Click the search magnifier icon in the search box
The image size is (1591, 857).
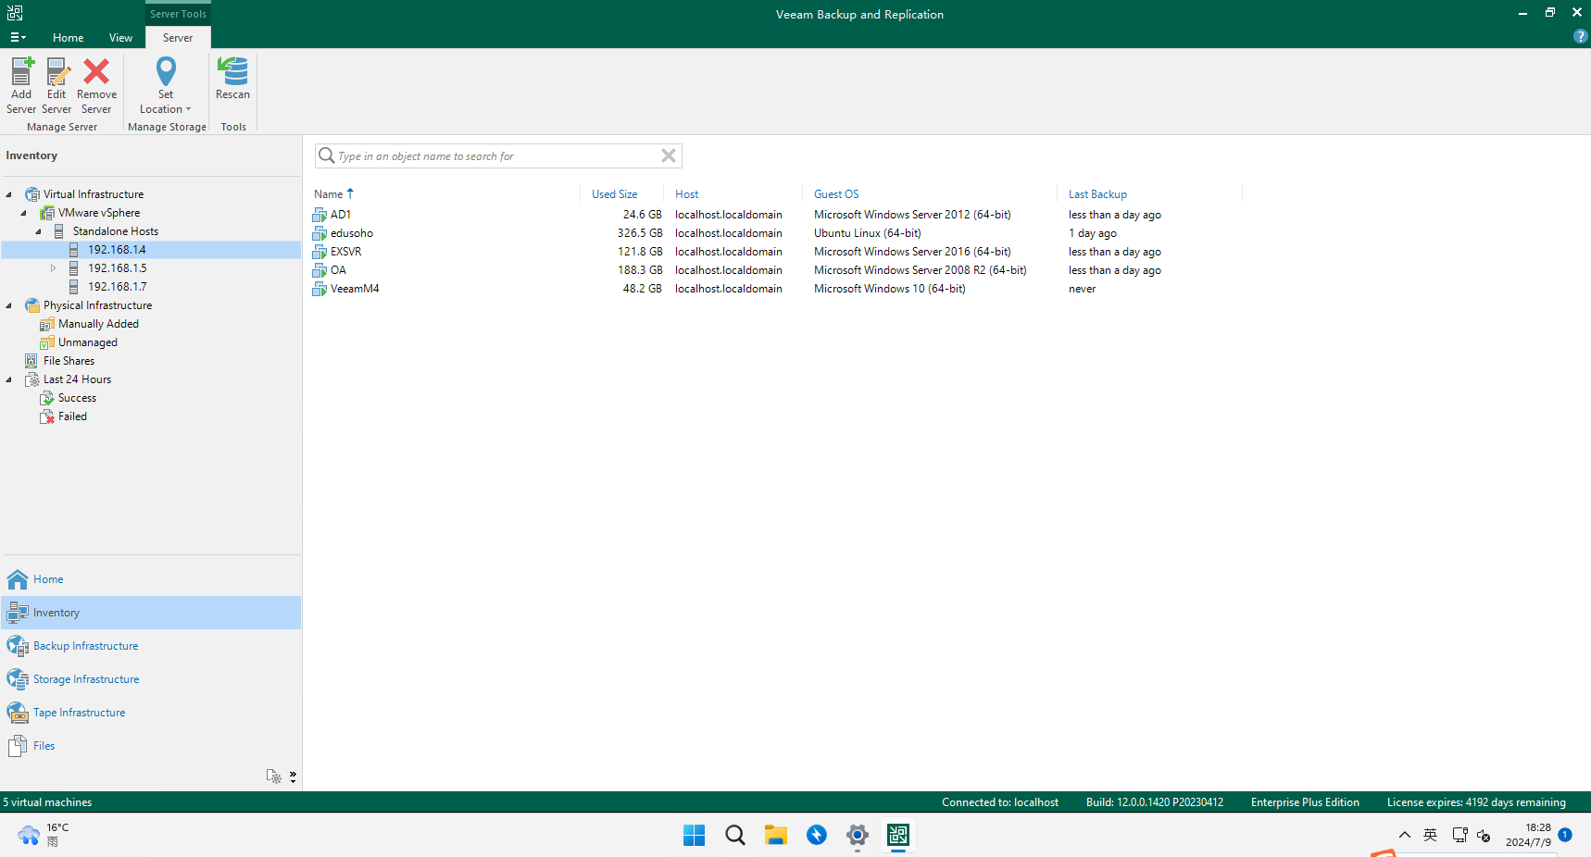[x=327, y=155]
